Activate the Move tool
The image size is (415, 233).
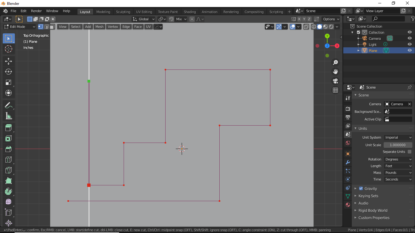click(x=9, y=61)
